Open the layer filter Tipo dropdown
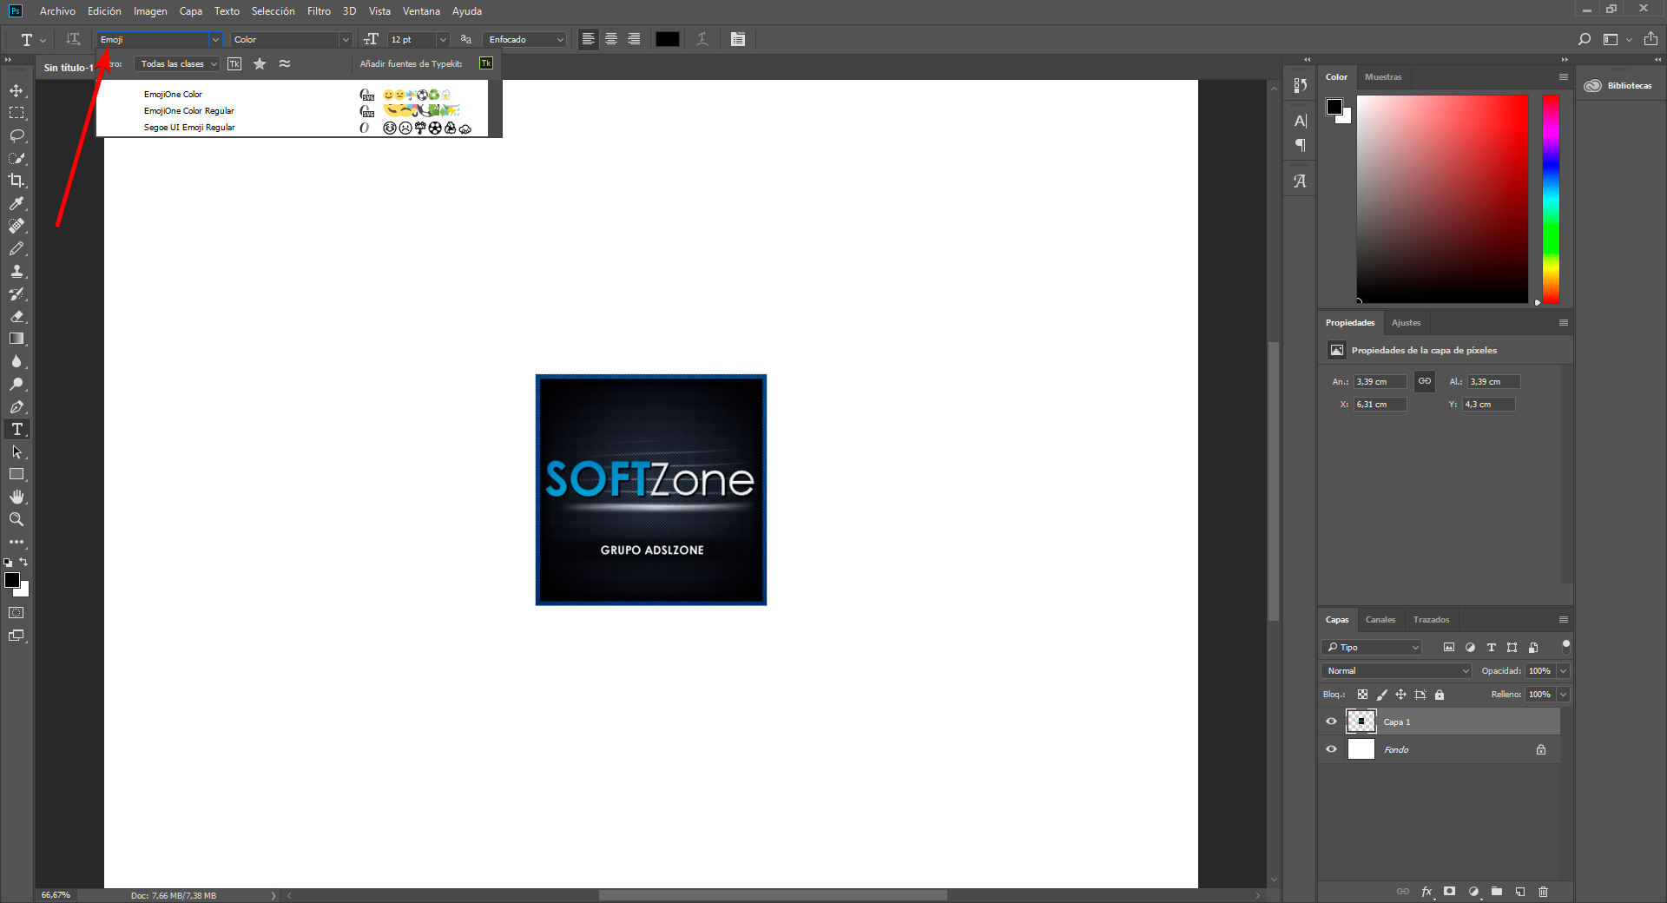Image resolution: width=1667 pixels, height=903 pixels. point(1372,647)
